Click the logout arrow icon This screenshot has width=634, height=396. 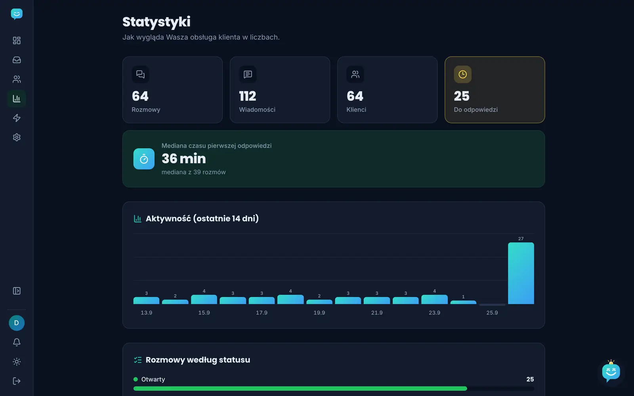17,381
